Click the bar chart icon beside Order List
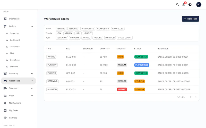 (7, 33)
